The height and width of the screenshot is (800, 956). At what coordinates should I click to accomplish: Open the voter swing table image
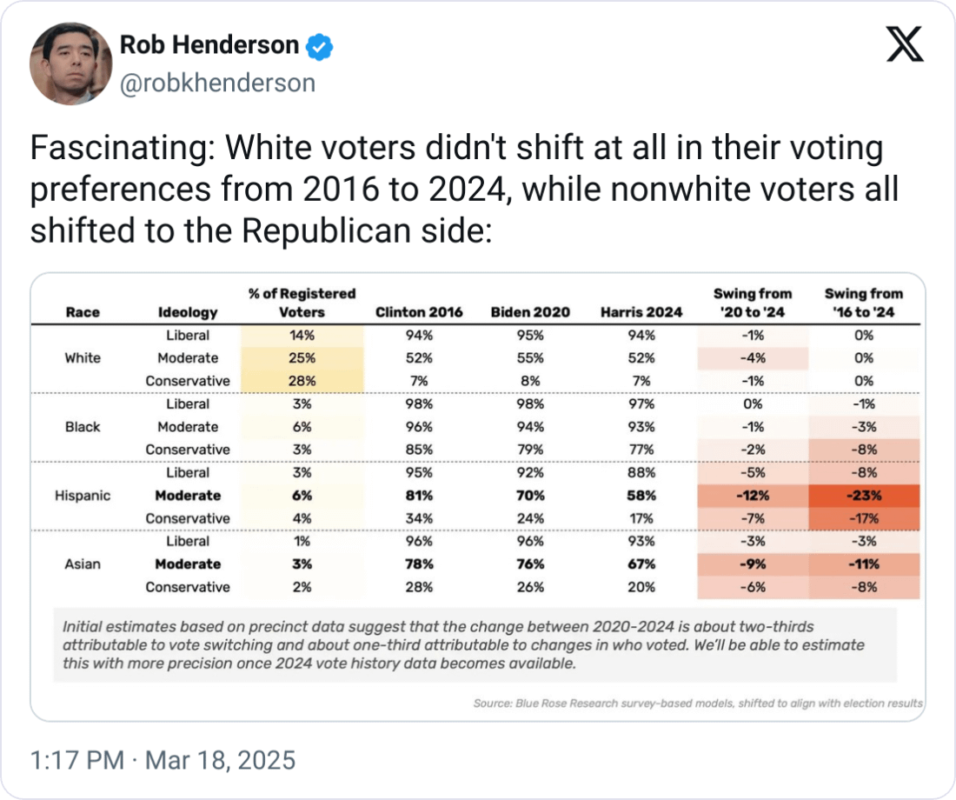[478, 496]
